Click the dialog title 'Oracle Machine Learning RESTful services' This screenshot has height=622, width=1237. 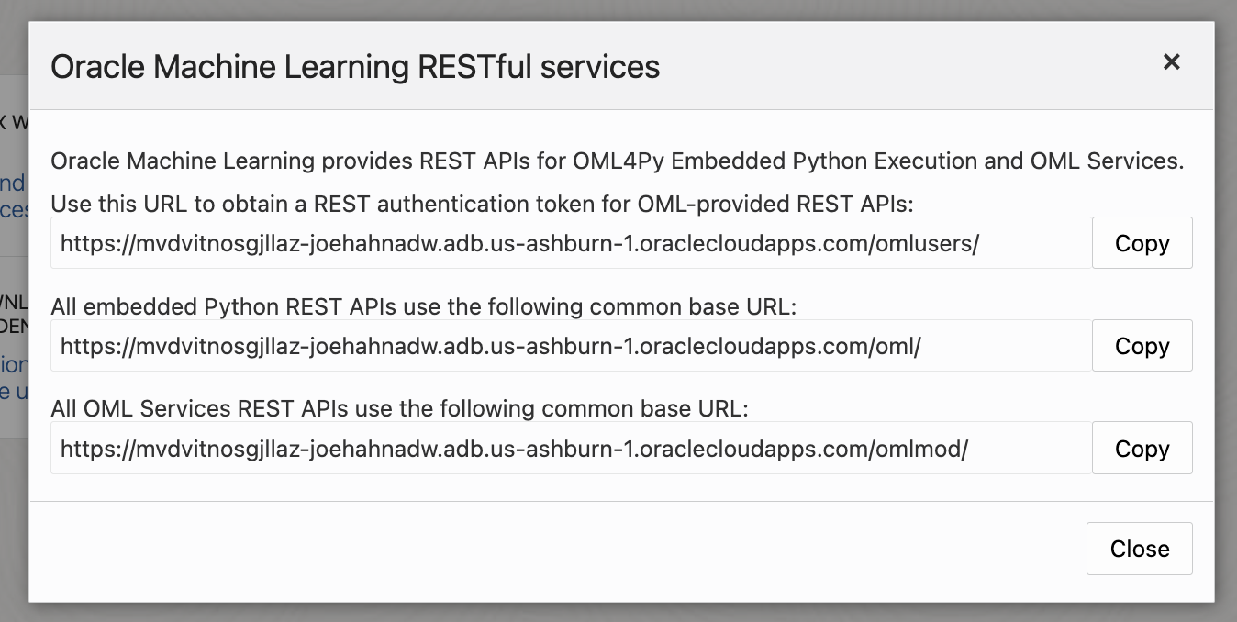[x=355, y=67]
